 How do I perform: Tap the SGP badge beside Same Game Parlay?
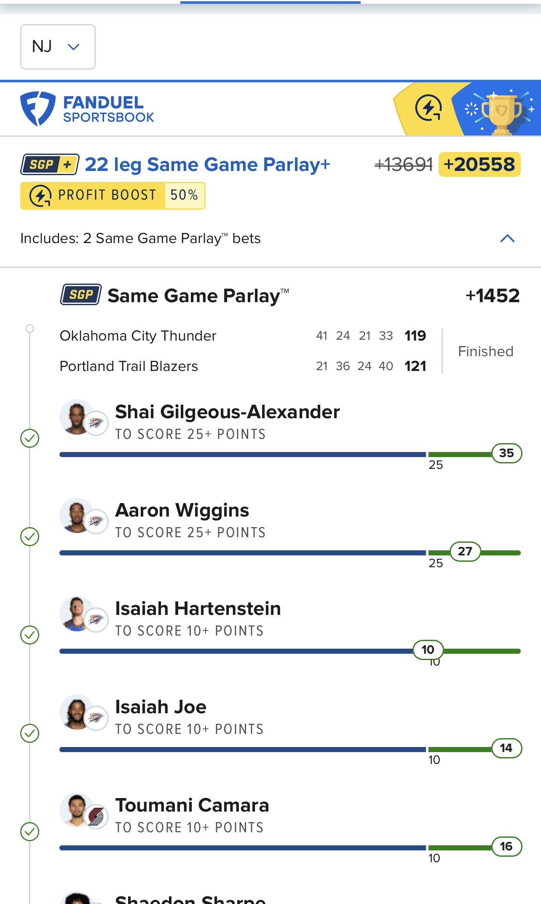(81, 295)
